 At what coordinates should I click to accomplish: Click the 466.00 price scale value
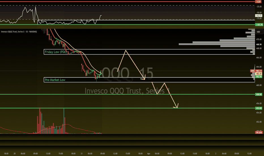click(259, 58)
